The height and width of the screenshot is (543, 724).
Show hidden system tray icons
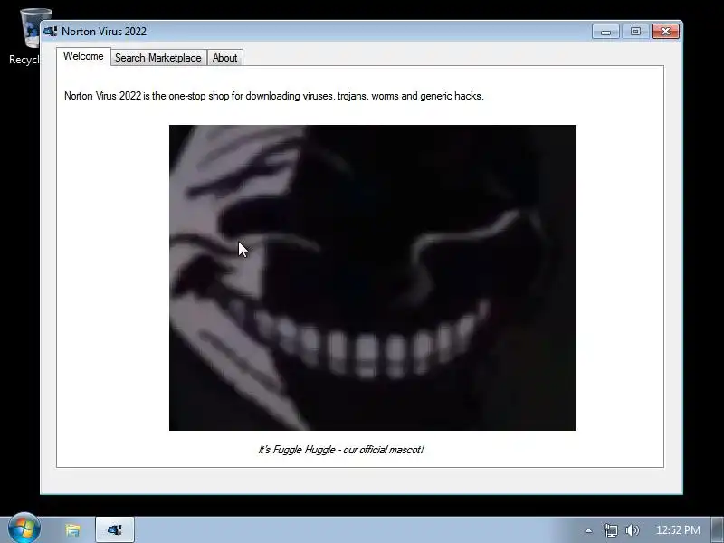[x=588, y=530]
